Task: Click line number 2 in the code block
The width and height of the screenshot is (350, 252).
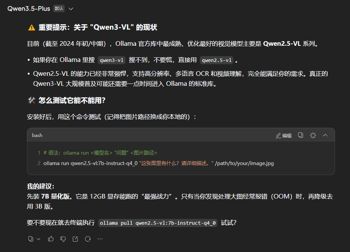Action: tap(39, 163)
